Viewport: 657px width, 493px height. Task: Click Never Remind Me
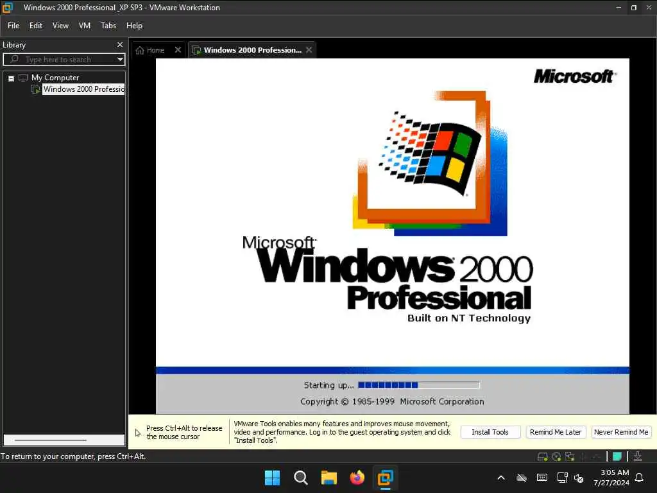621,432
